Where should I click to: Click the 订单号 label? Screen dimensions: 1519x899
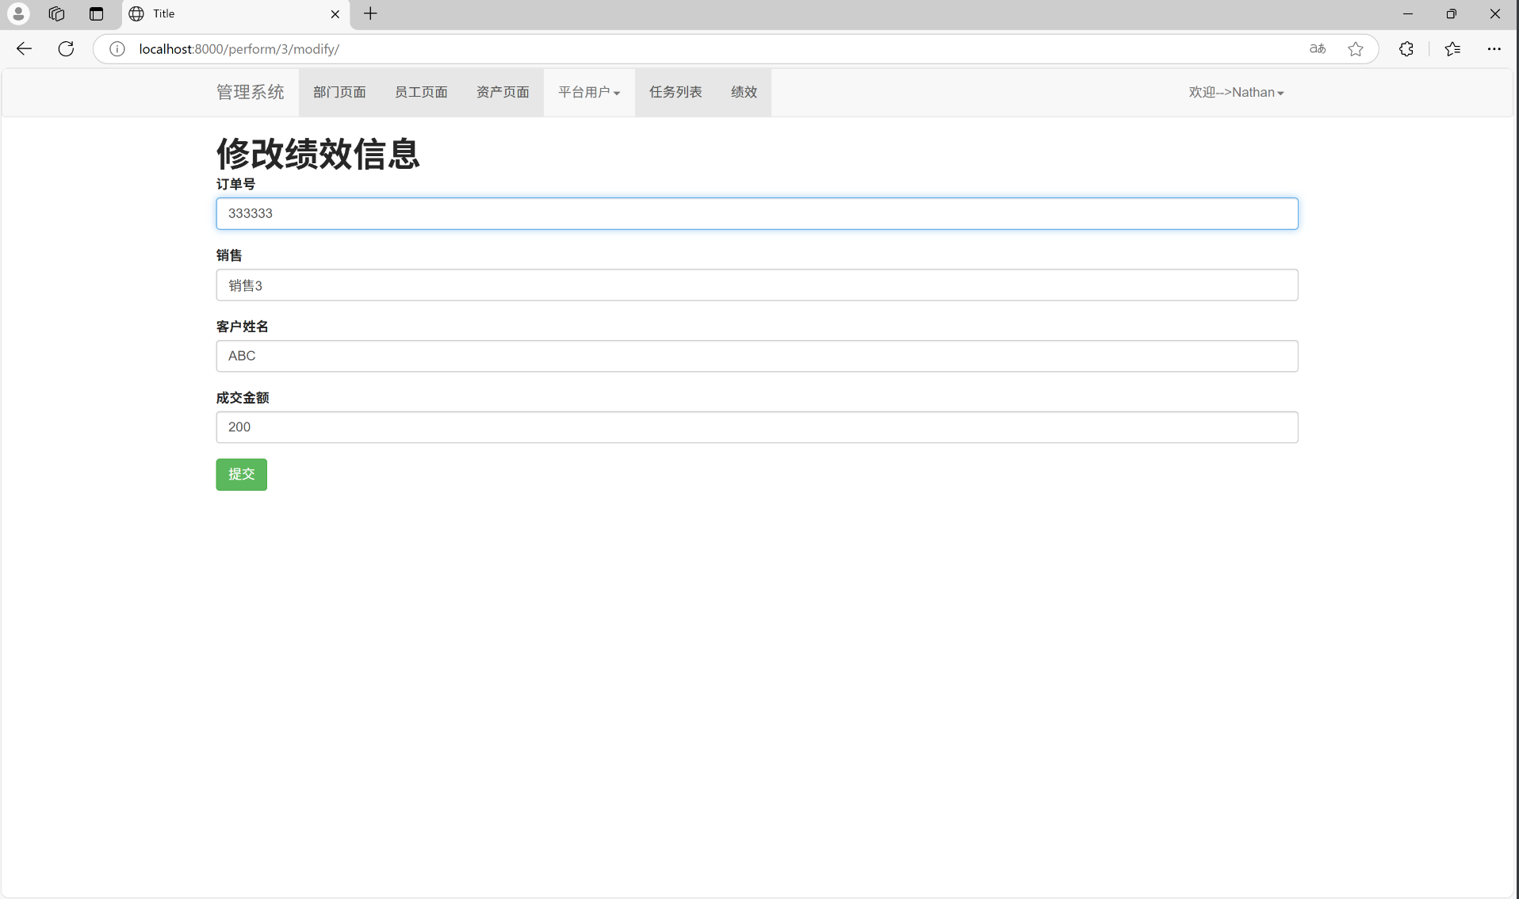235,184
